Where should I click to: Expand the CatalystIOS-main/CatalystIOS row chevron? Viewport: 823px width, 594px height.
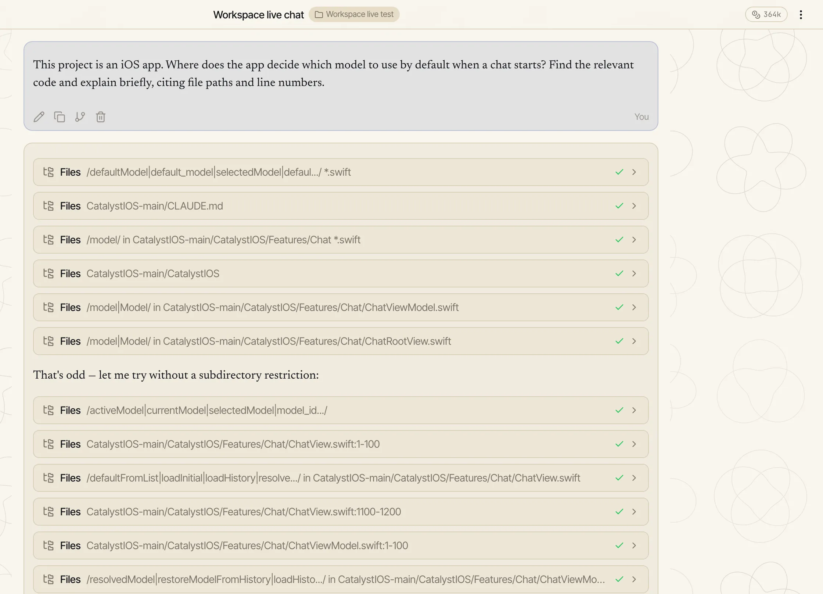point(634,273)
